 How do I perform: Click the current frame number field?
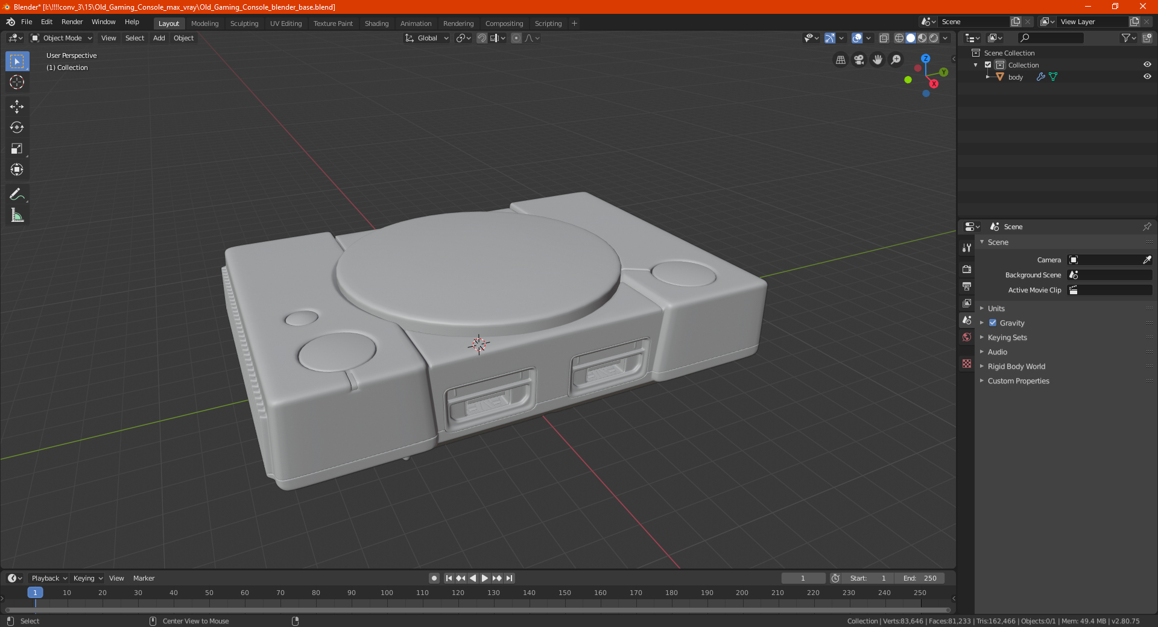pos(803,578)
